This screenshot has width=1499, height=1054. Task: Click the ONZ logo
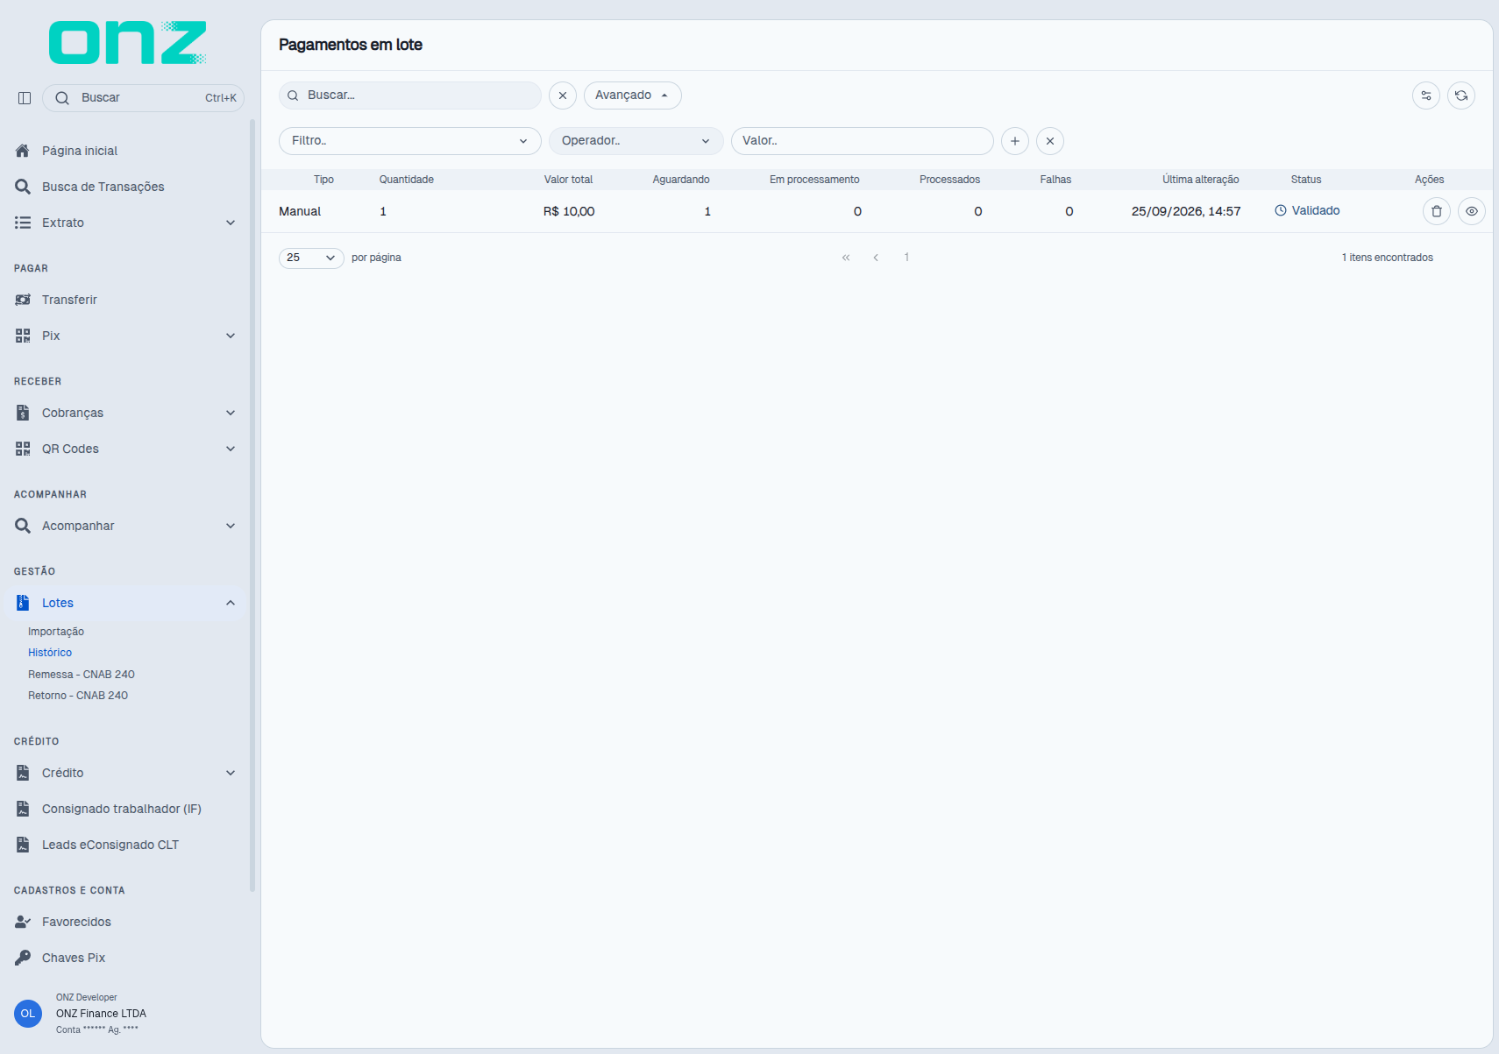[x=128, y=43]
